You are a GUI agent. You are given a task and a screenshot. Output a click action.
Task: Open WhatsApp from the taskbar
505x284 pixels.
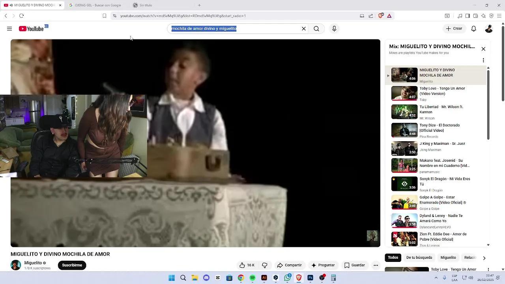pyautogui.click(x=287, y=278)
